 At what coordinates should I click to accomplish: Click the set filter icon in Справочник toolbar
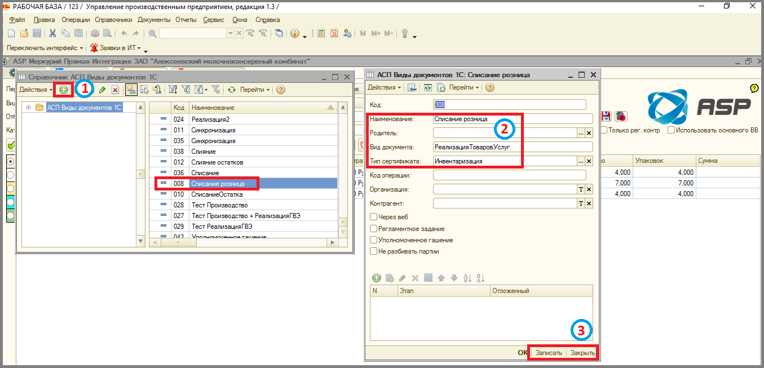(x=173, y=90)
